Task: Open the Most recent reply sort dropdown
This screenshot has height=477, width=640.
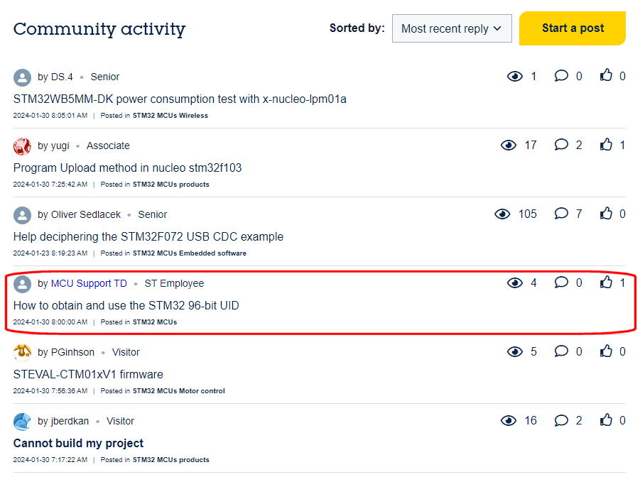Action: point(451,28)
